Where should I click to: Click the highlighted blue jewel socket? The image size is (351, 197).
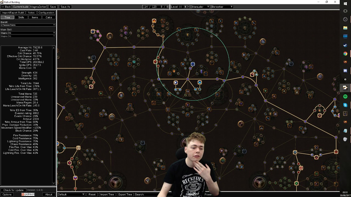pos(193,64)
